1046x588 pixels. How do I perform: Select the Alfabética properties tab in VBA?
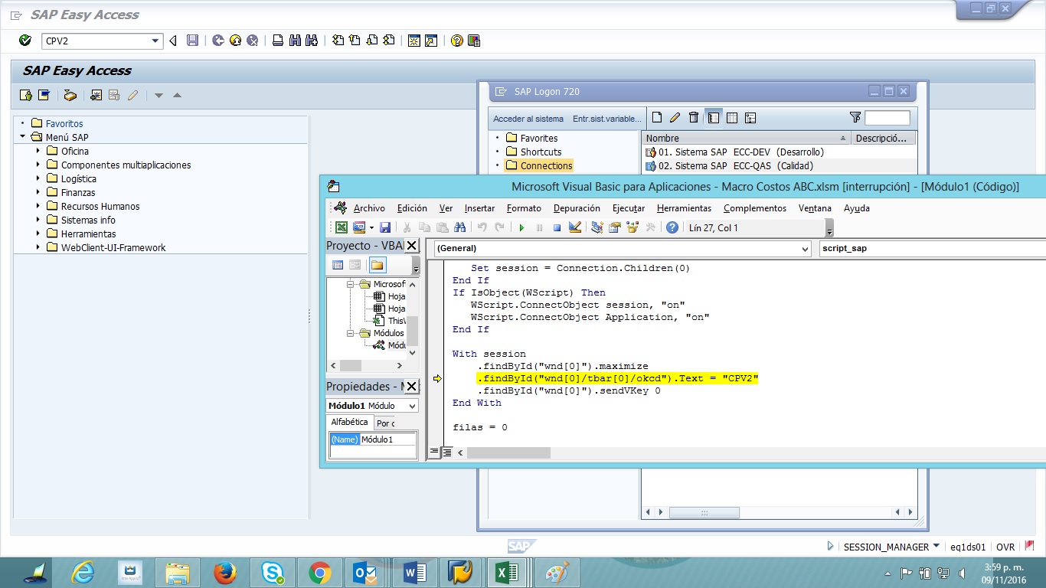click(349, 422)
